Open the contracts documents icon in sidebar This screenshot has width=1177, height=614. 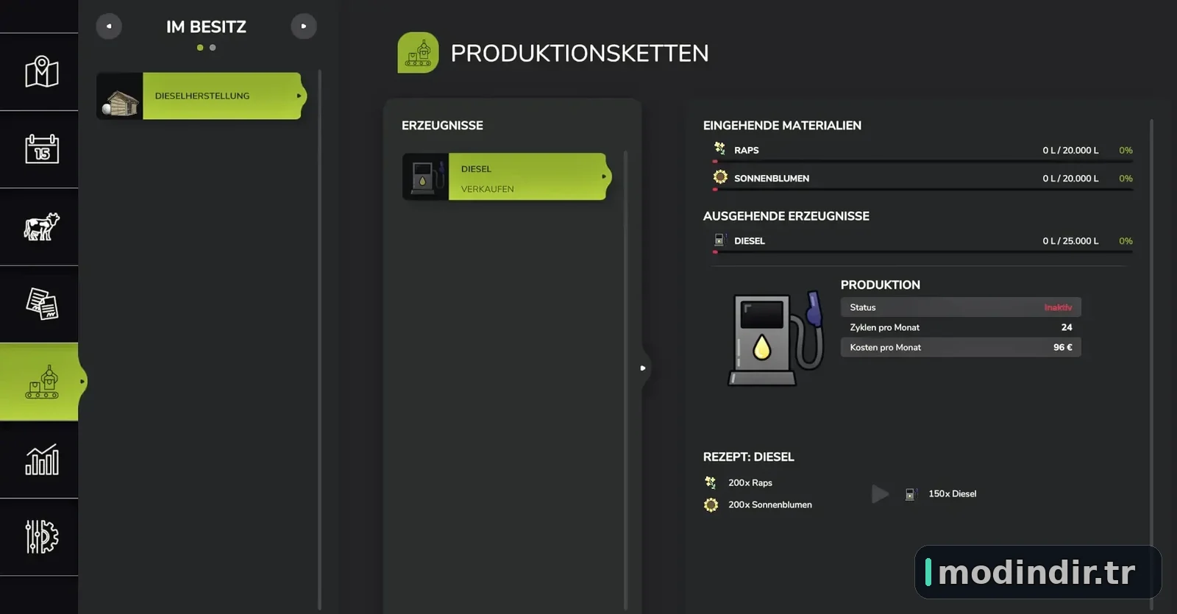[41, 304]
